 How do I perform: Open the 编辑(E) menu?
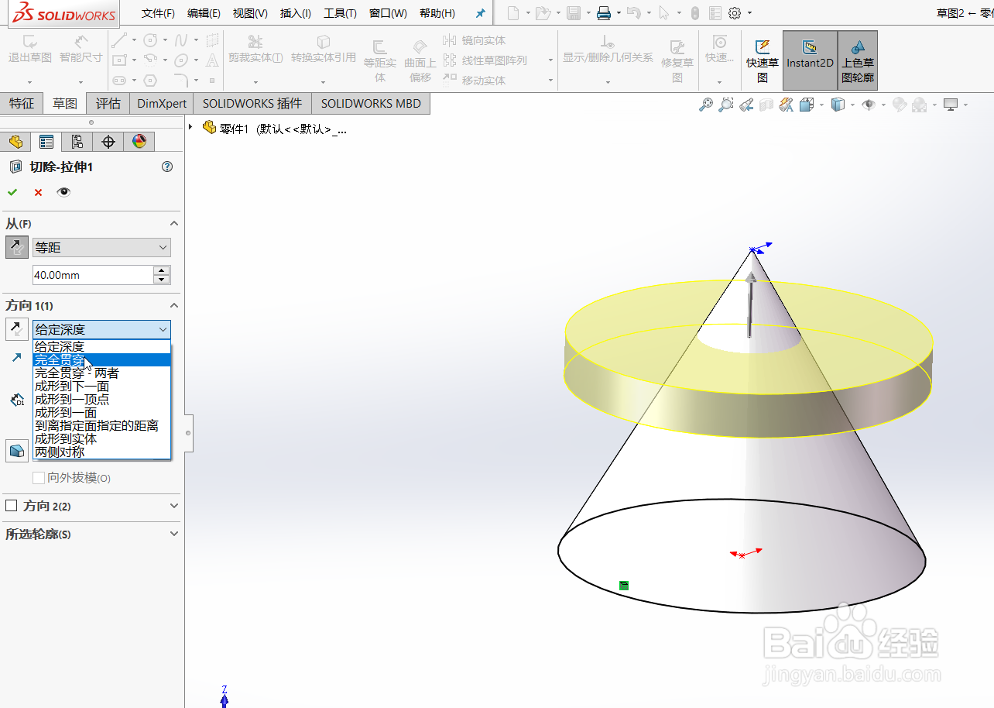(x=204, y=13)
